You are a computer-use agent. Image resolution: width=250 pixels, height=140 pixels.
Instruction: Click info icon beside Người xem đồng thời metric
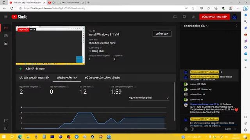tap(40, 87)
